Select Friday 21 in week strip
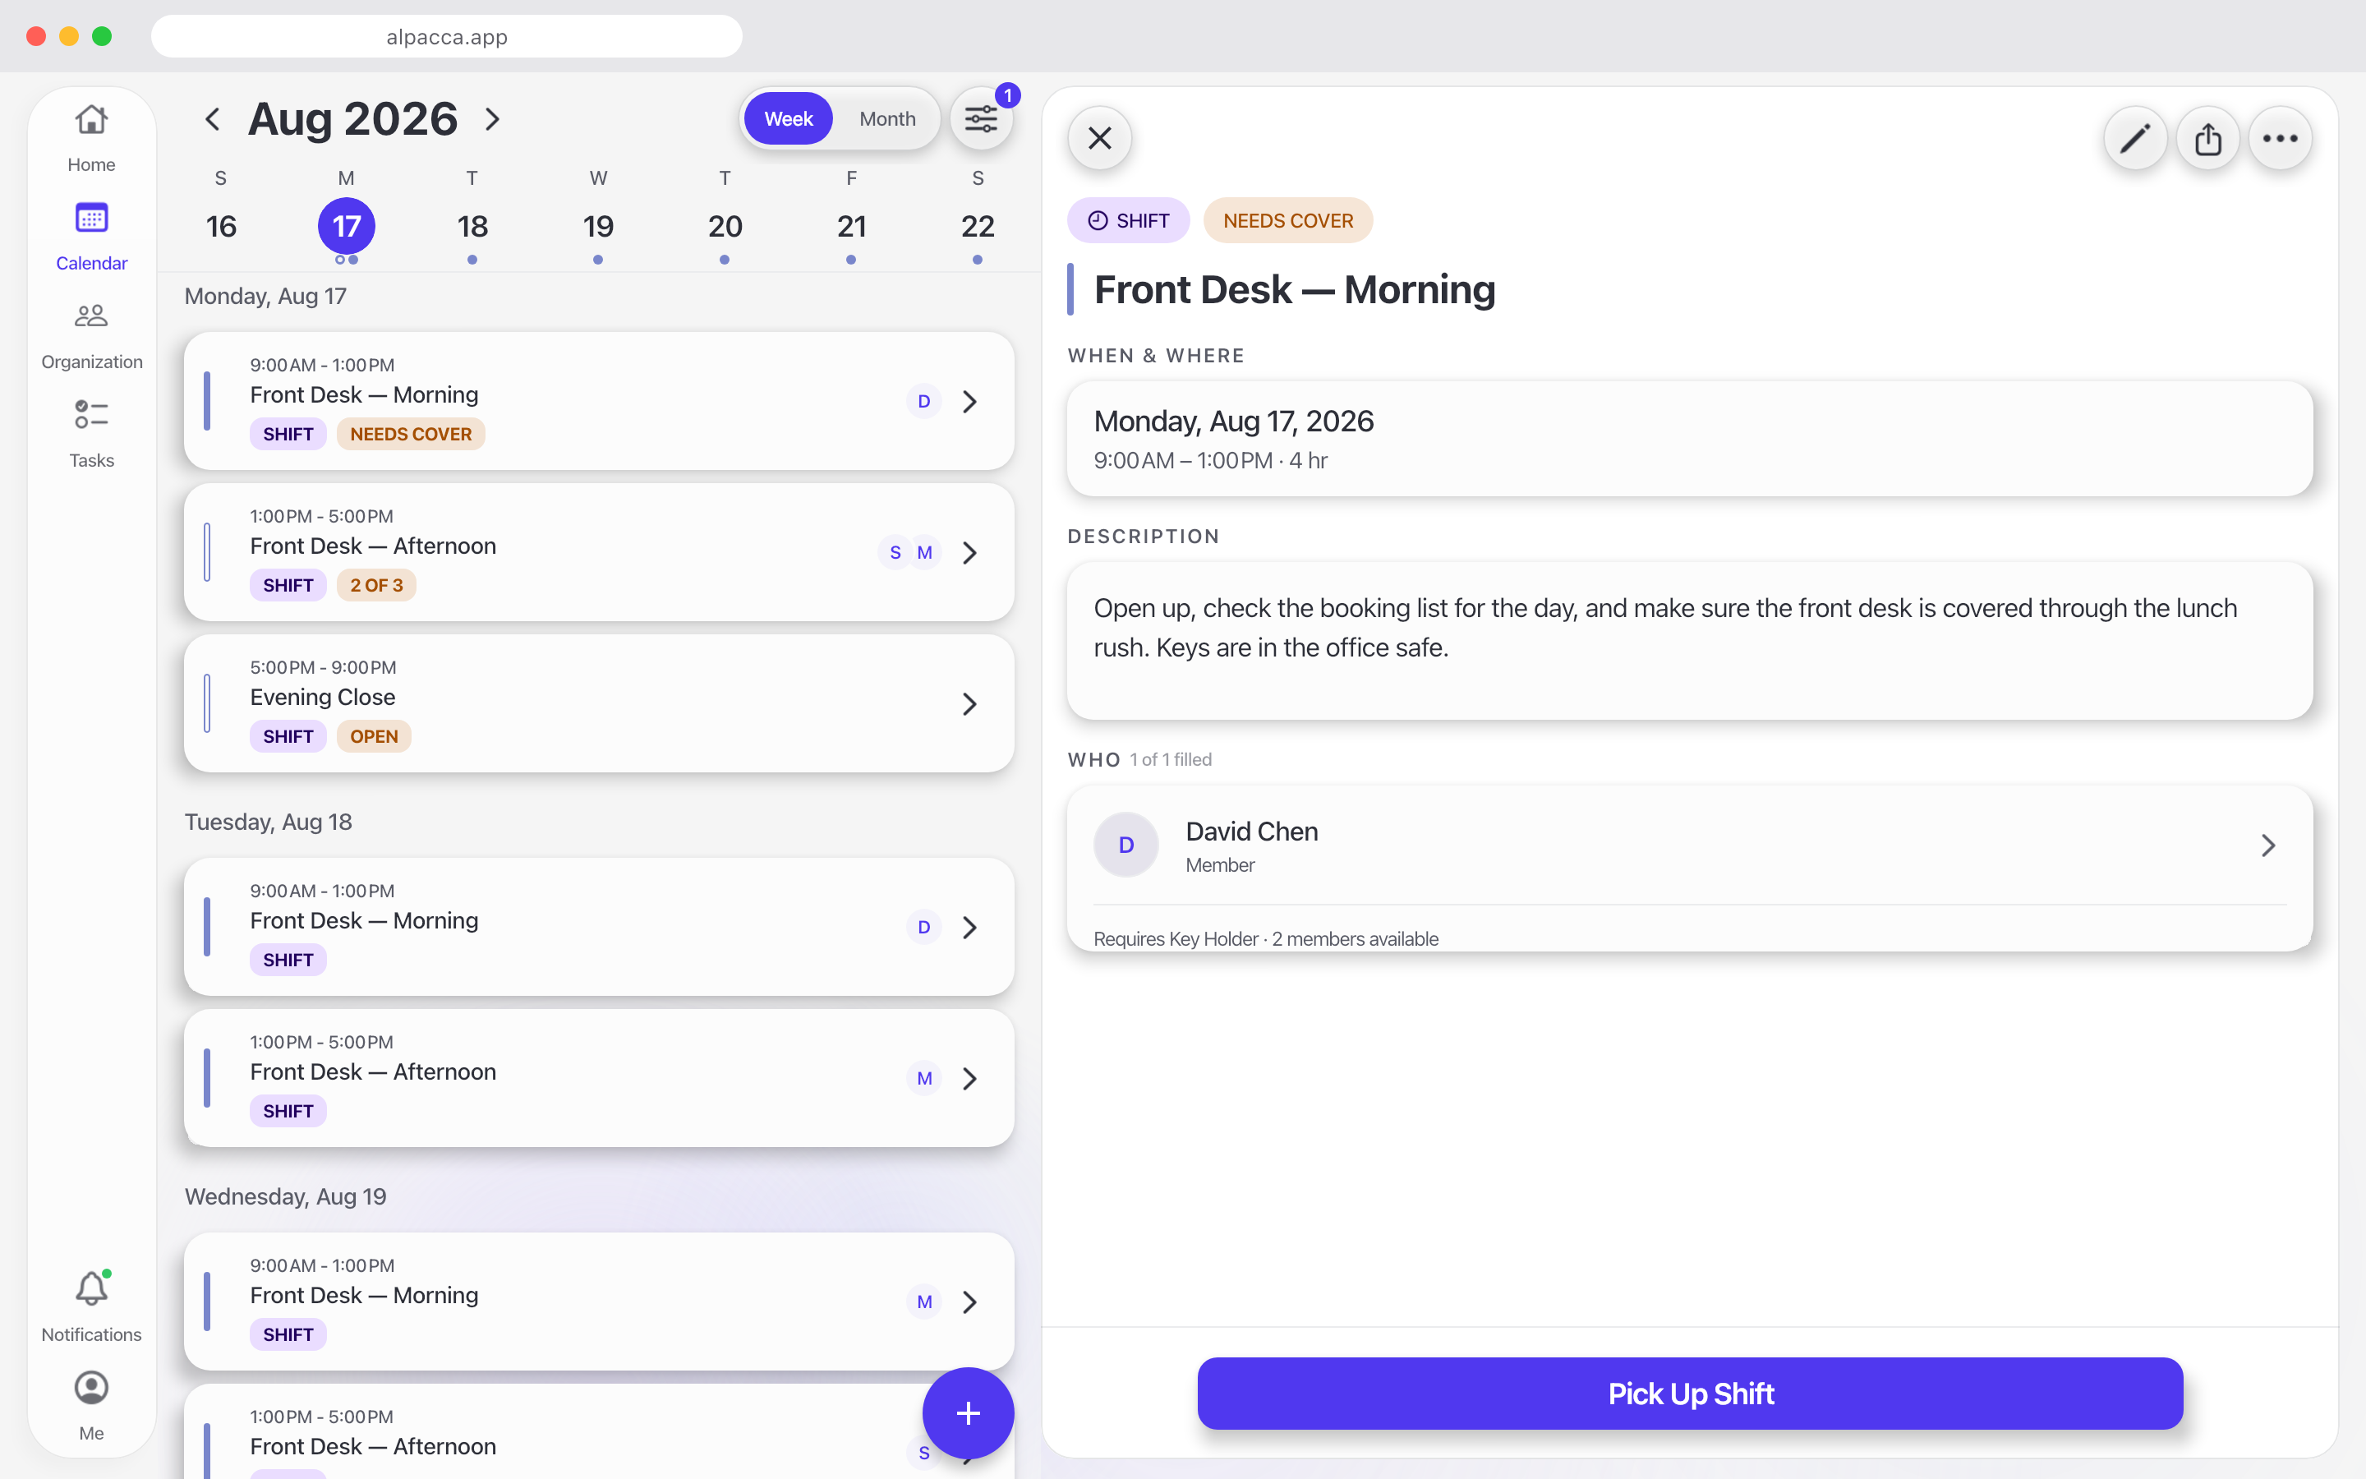 [852, 226]
